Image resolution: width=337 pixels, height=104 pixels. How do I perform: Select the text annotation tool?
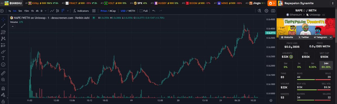pos(3,58)
